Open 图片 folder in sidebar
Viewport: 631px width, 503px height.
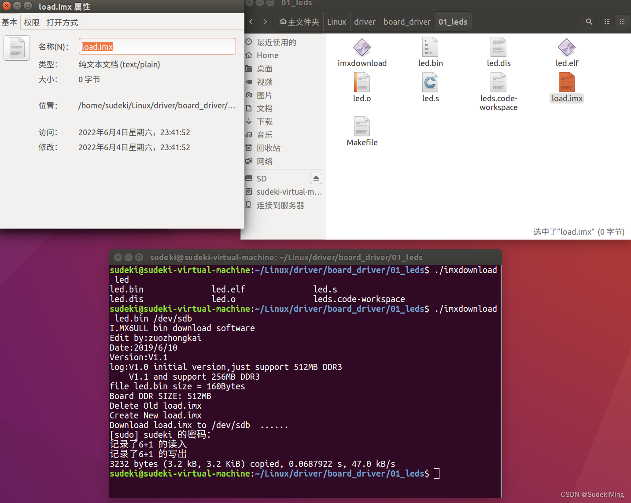coord(265,95)
